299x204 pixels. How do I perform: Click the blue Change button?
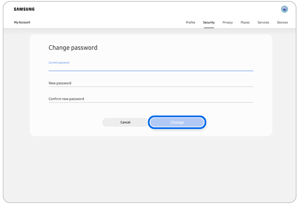177,122
